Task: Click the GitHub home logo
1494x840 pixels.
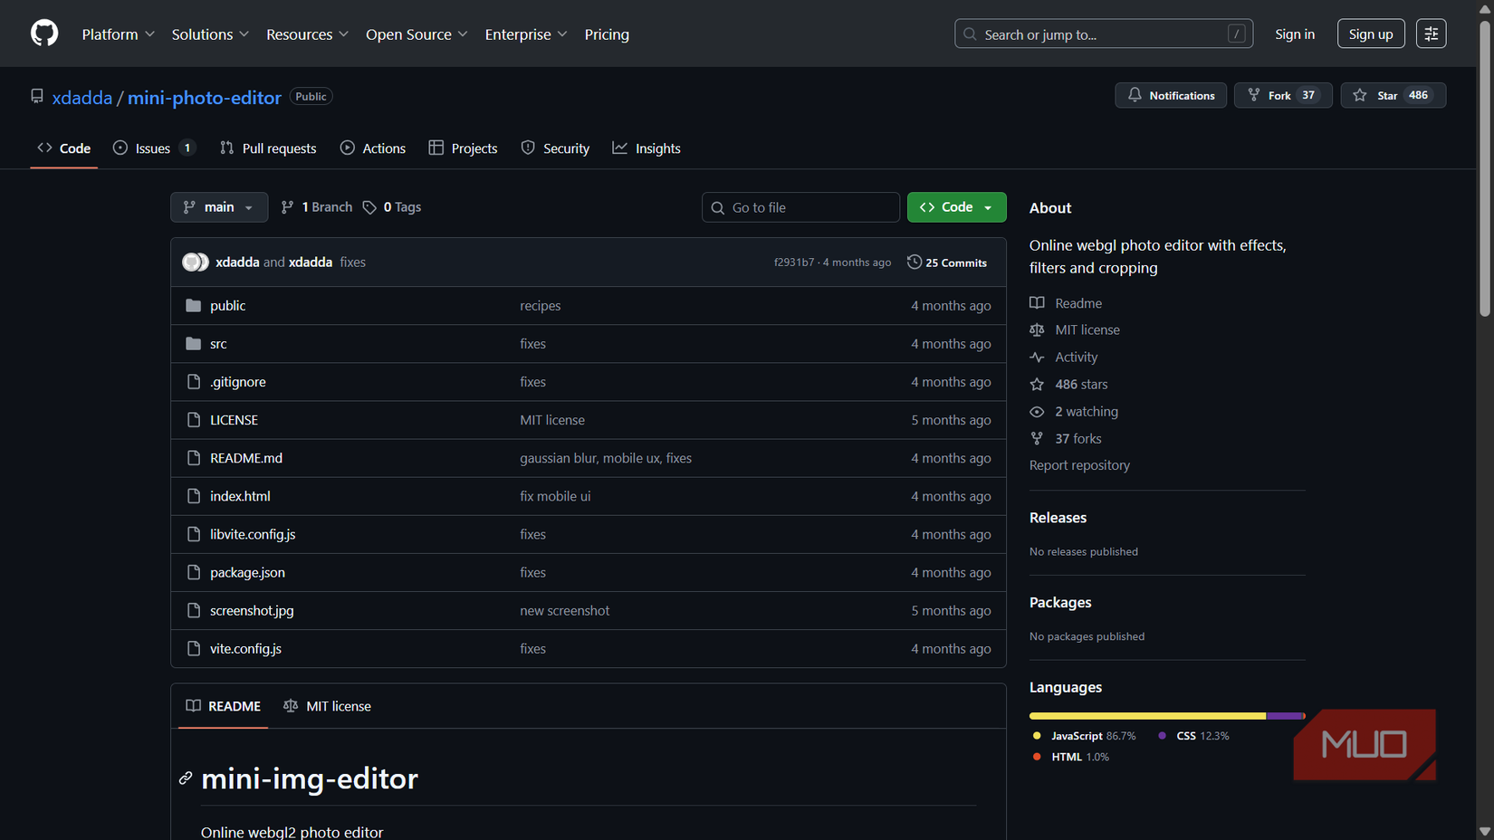Action: 43,33
